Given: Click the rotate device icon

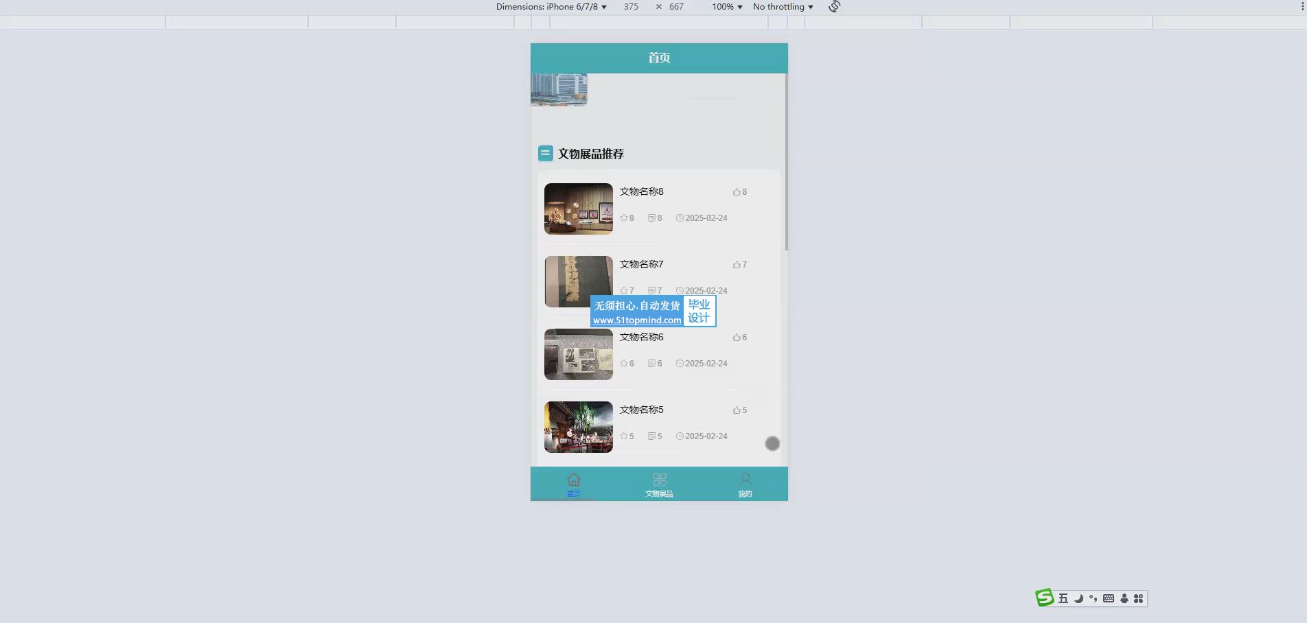Looking at the screenshot, I should point(834,7).
